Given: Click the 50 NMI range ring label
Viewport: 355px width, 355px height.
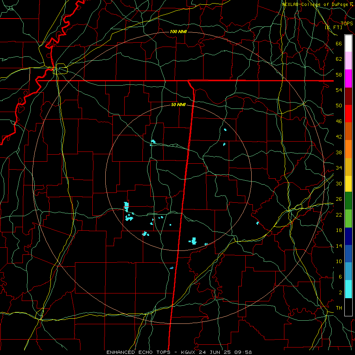Looking at the screenshot, I should 178,105.
